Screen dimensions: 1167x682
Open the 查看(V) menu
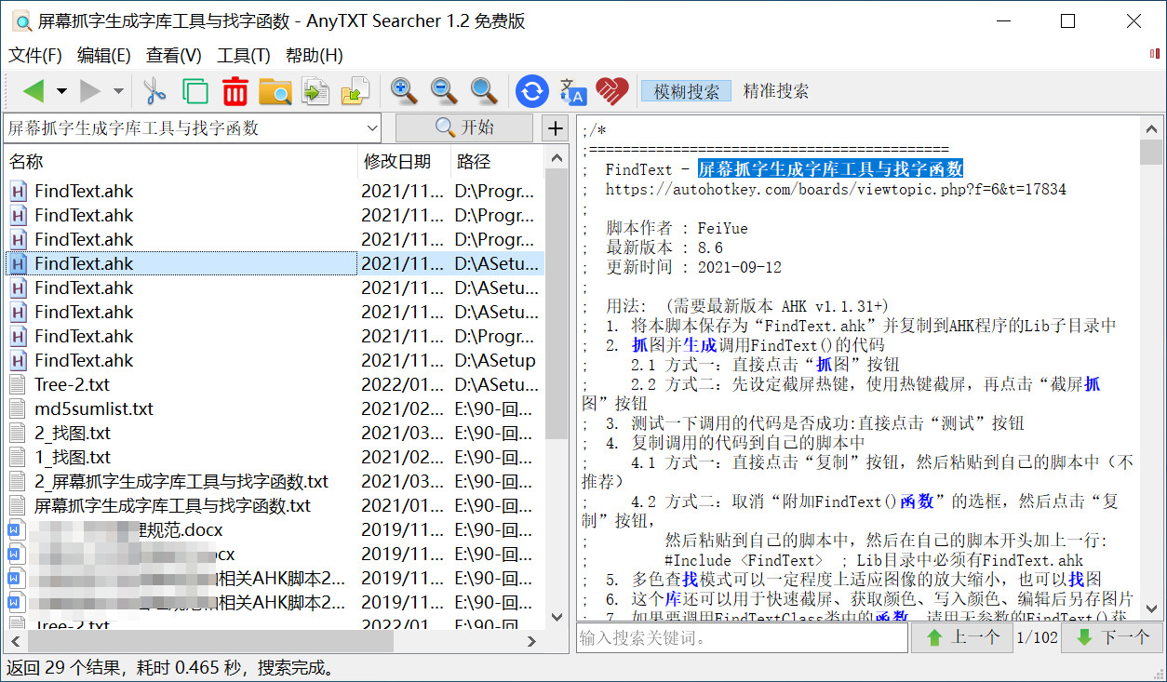173,55
